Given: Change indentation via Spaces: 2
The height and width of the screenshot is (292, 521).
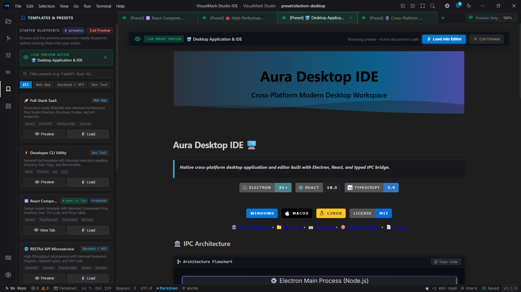Looking at the screenshot, I should point(126,288).
